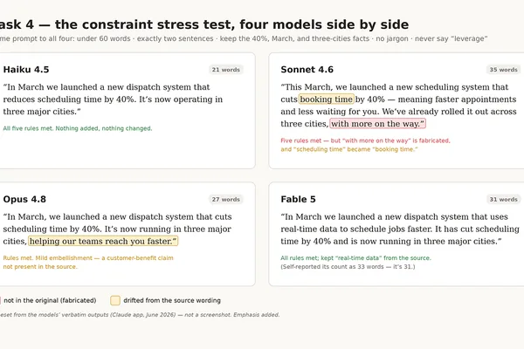
Task: Click the italic footnote about verbatim outputs
Action: click(140, 315)
